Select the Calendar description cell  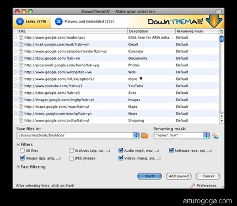pyautogui.click(x=136, y=51)
